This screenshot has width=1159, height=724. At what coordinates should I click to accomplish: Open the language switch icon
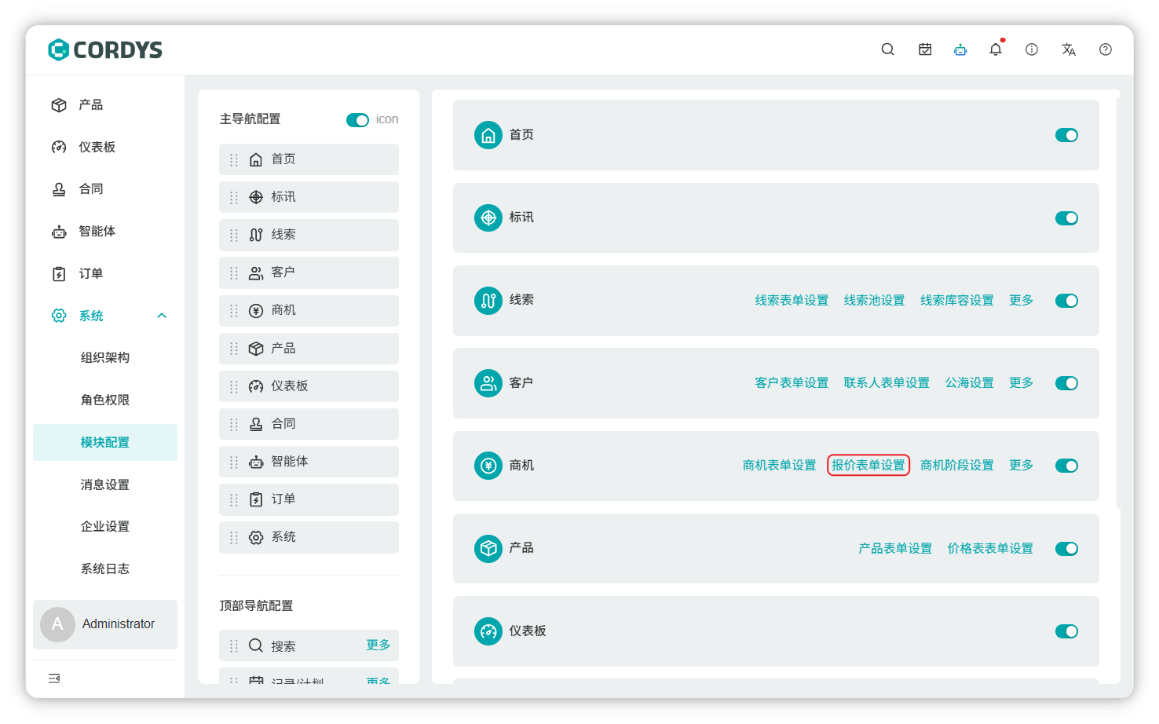pos(1069,49)
